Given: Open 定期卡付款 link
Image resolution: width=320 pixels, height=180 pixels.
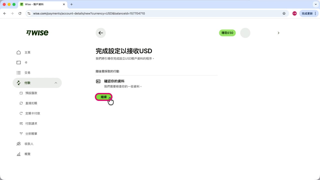Looking at the screenshot, I should tap(33, 113).
